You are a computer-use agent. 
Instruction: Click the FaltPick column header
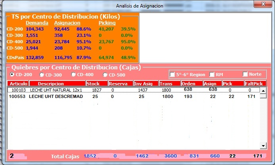coord(255,84)
